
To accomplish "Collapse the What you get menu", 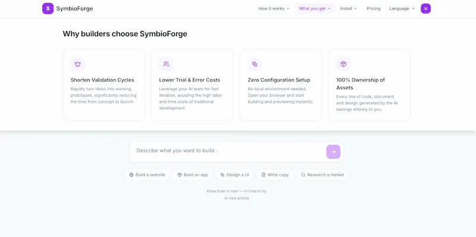I will tap(315, 8).
